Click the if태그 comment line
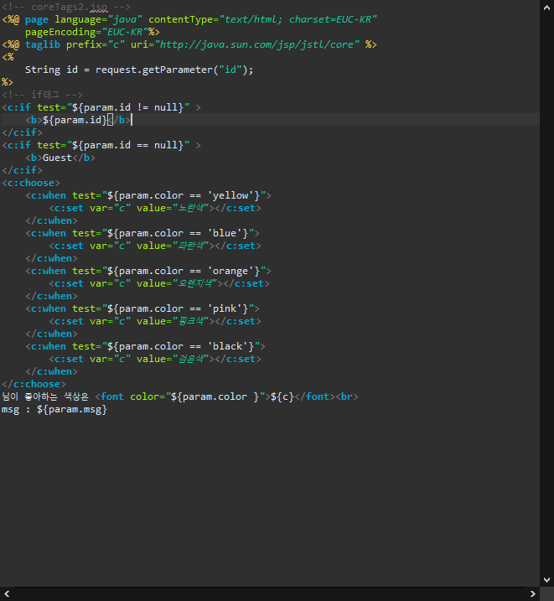554x601 pixels. click(42, 95)
